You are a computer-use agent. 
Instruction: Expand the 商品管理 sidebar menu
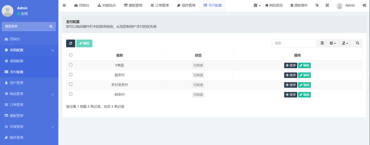tap(29, 94)
